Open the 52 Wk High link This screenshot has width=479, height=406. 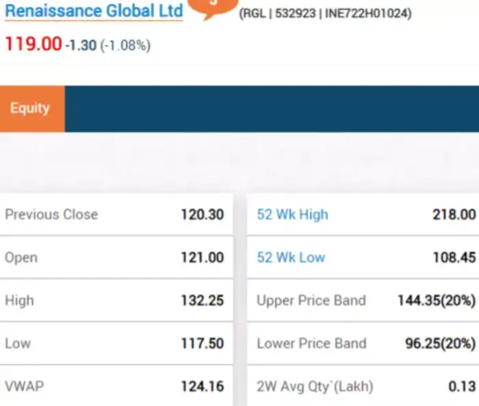click(x=292, y=215)
